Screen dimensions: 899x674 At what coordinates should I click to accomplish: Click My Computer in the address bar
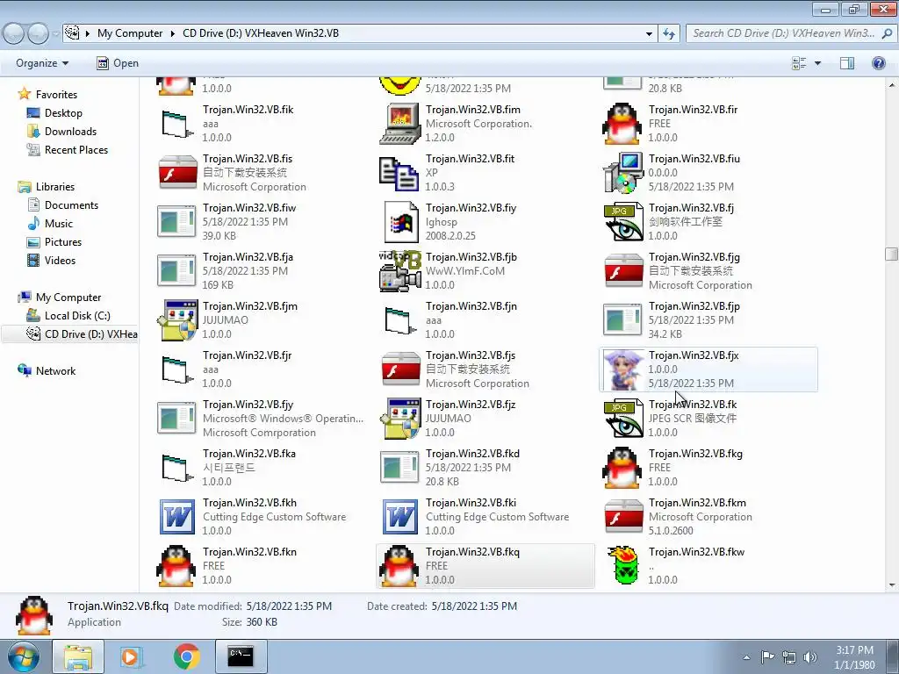[130, 33]
